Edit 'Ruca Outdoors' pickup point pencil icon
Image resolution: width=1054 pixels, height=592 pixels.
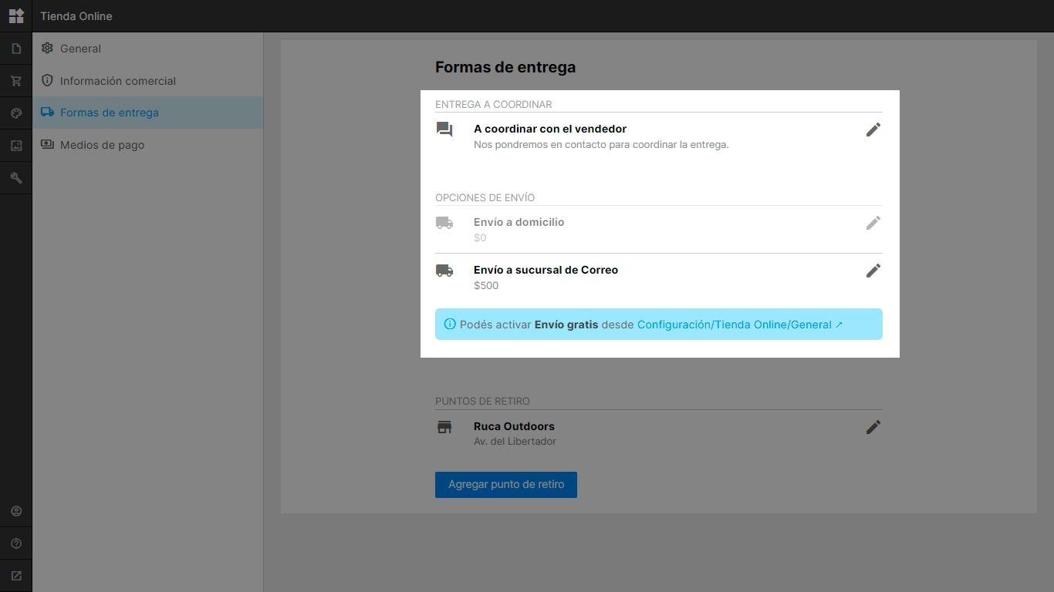click(x=873, y=427)
